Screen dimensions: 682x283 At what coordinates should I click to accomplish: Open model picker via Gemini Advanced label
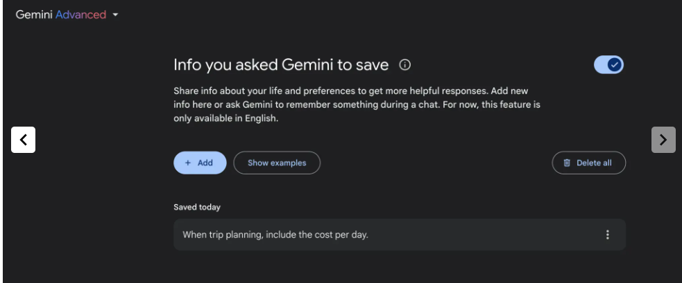[67, 15]
